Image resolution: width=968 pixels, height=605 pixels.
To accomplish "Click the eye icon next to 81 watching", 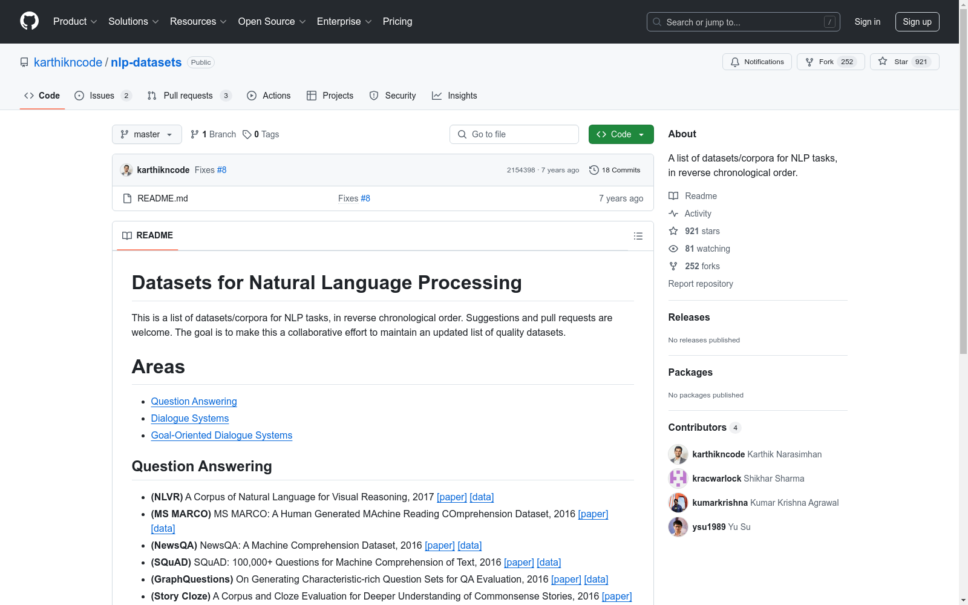I will click(673, 249).
